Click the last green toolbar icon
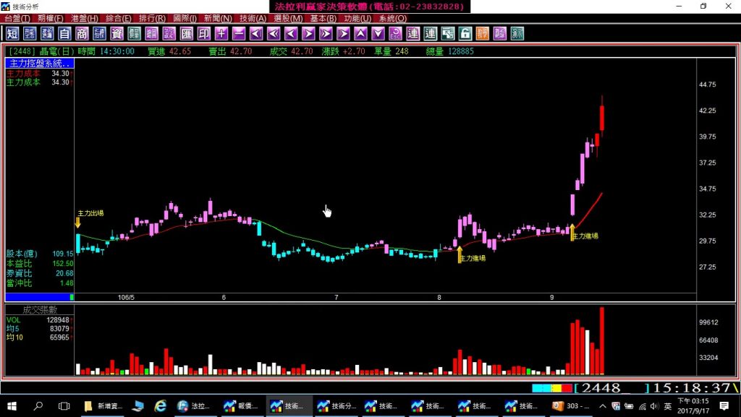The image size is (741, 417). 517,33
